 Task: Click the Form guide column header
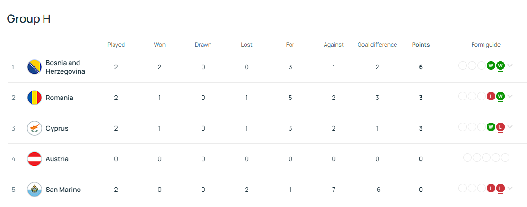click(486, 45)
